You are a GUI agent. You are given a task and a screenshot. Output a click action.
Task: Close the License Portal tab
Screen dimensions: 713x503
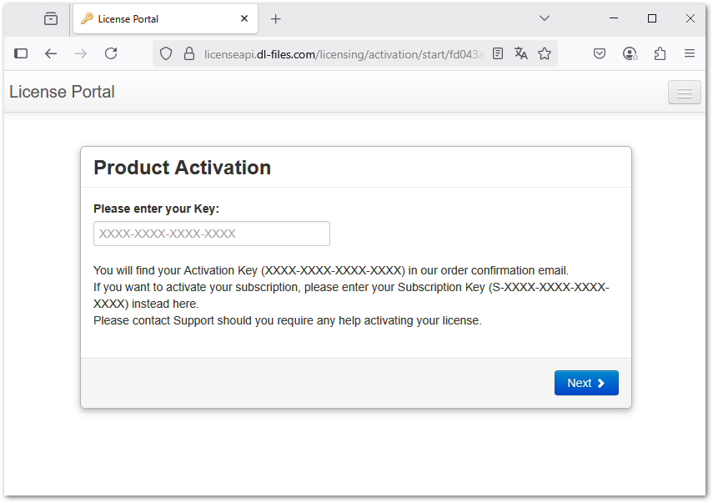click(x=244, y=18)
